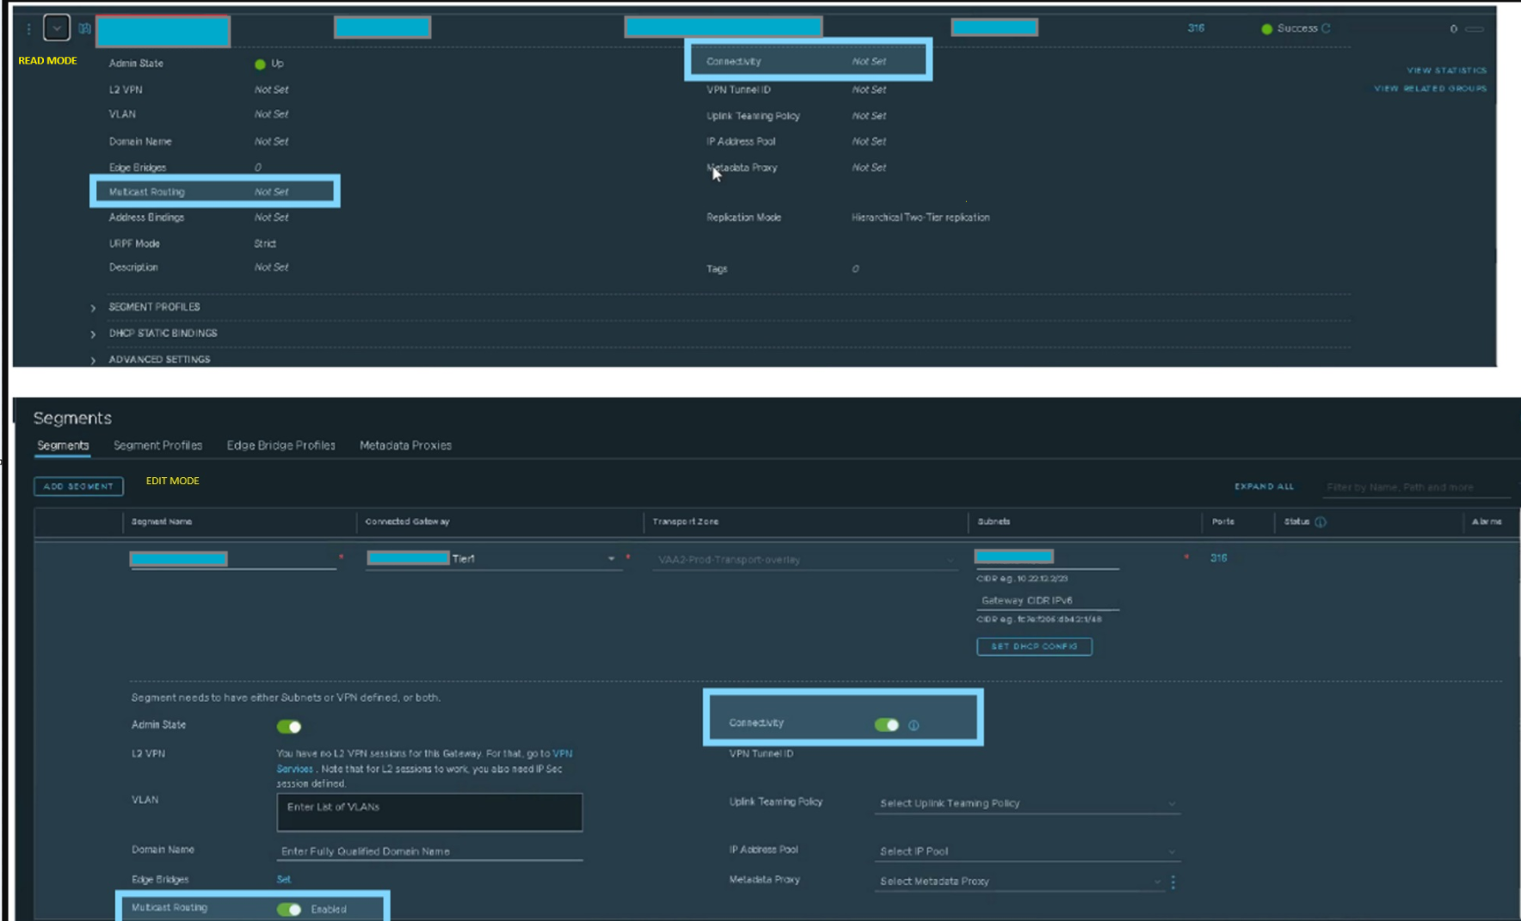Click the Set DHCP Config button

1034,647
